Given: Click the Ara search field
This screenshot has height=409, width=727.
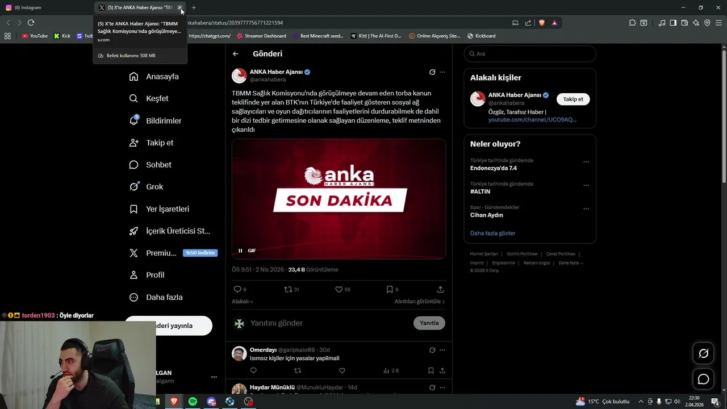Looking at the screenshot, I should click(x=530, y=54).
